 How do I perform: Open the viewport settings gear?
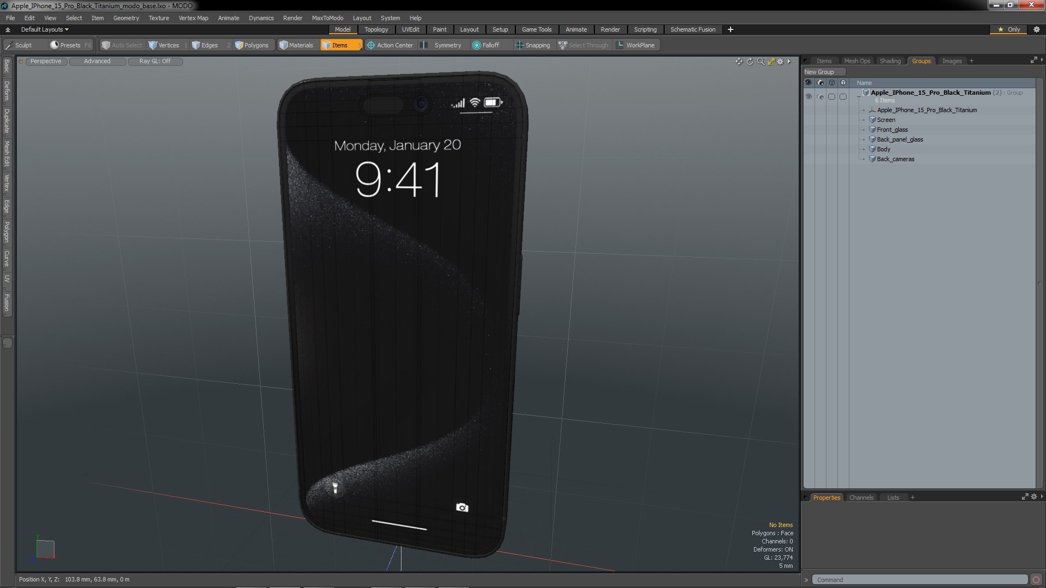(x=780, y=62)
